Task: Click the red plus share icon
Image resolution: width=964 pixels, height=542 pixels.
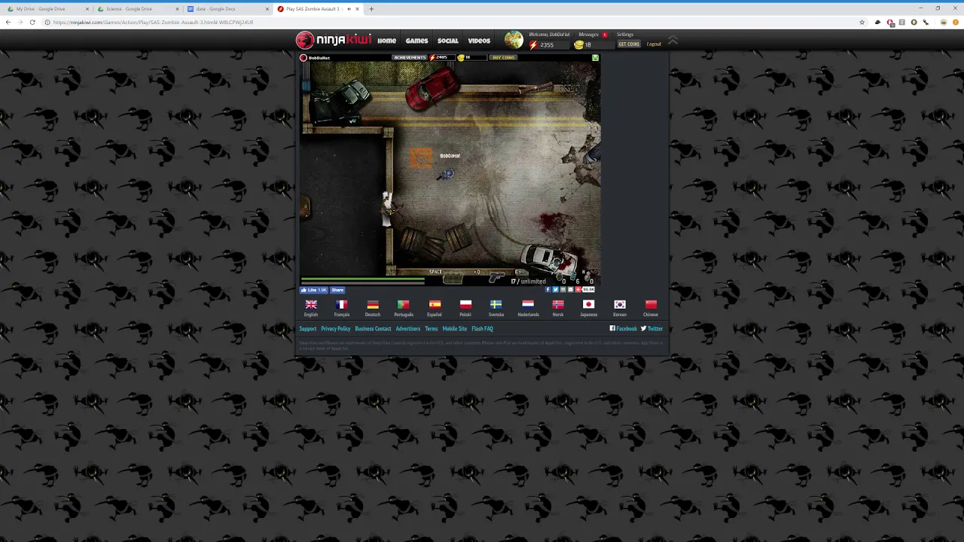Action: 578,290
